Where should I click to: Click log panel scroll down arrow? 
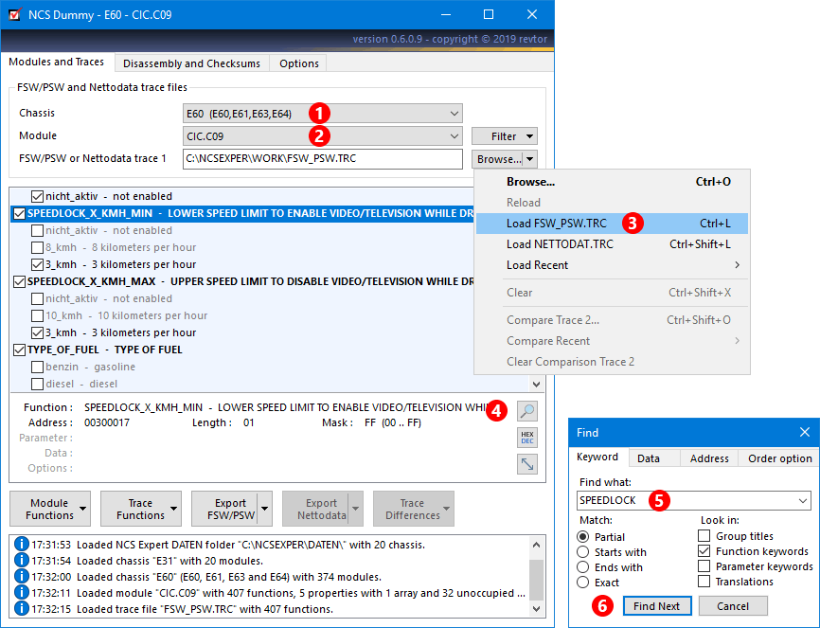pyautogui.click(x=536, y=609)
